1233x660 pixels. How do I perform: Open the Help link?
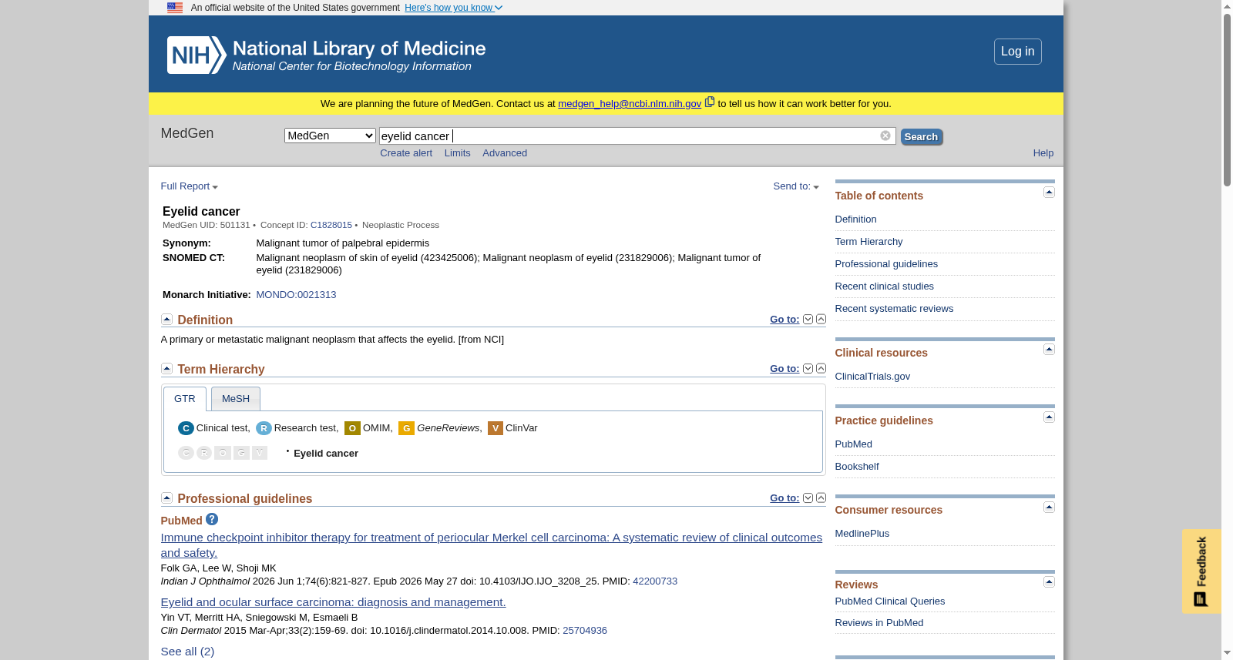tap(1043, 153)
